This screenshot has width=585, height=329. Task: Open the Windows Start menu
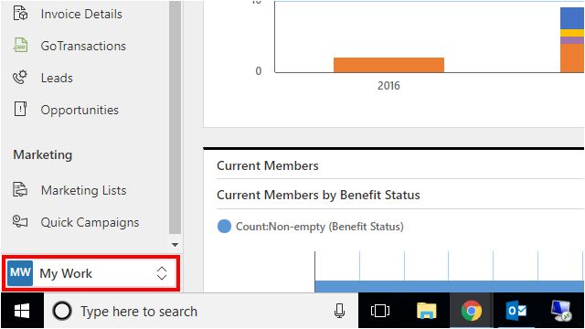coord(22,311)
